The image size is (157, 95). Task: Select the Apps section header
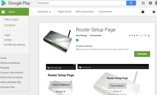coord(14,12)
